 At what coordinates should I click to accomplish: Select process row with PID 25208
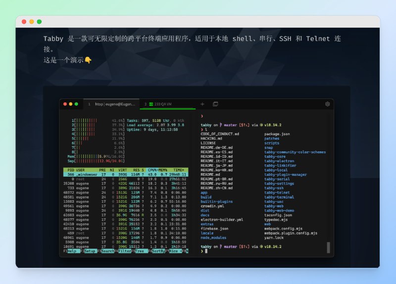[126, 184]
